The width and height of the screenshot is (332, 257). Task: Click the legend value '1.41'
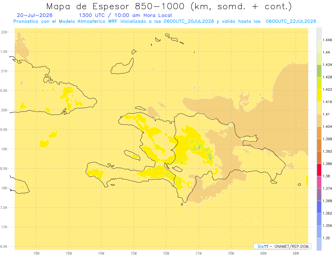click(x=326, y=114)
